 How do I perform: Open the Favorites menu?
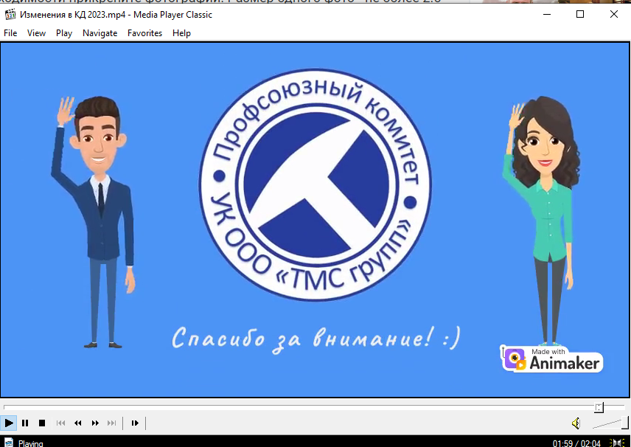point(144,32)
